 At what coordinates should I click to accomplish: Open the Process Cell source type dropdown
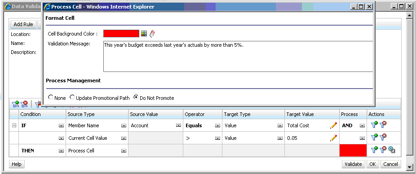tap(124, 151)
